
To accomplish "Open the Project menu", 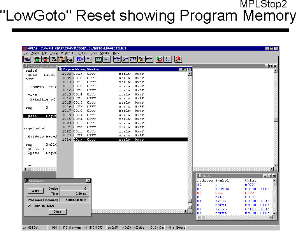I will [35, 53].
